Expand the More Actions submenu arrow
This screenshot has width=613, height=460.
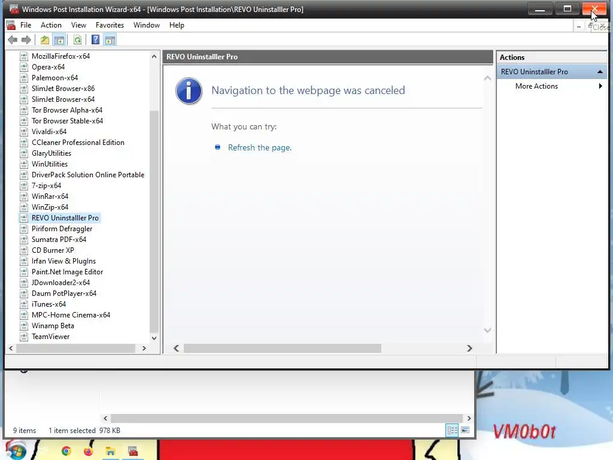[600, 86]
